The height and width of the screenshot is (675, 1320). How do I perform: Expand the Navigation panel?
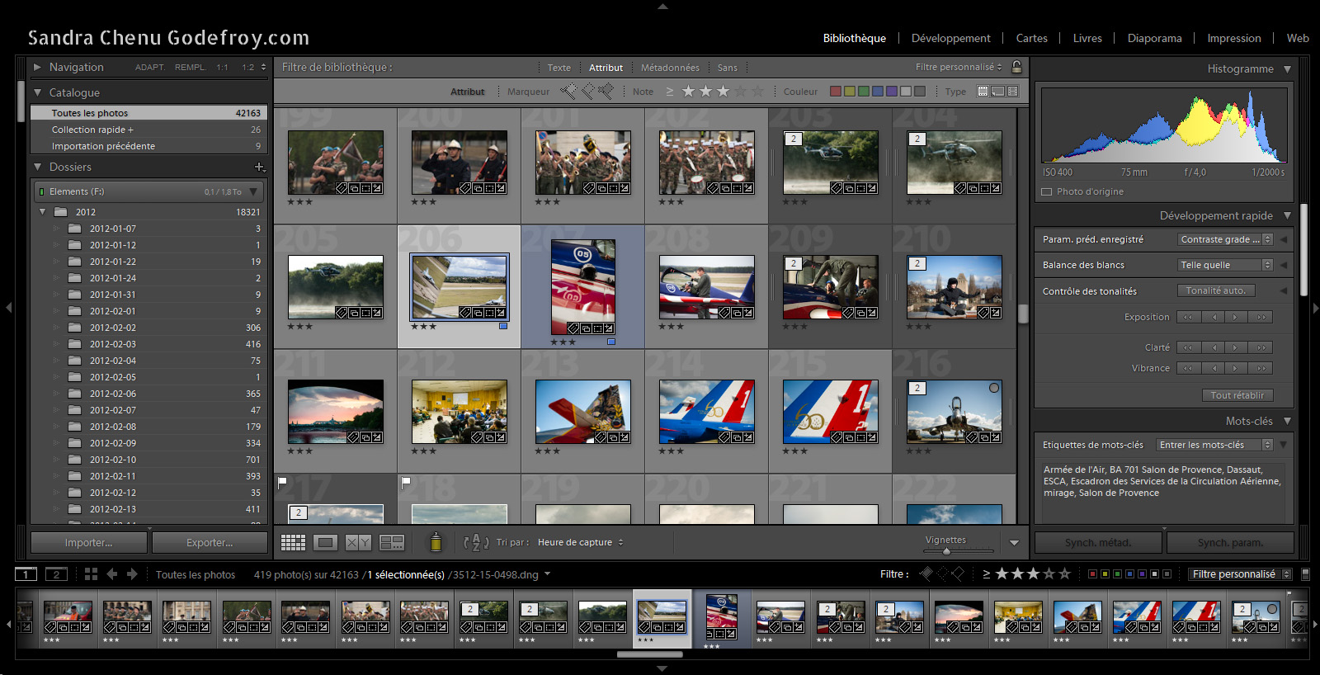[37, 67]
